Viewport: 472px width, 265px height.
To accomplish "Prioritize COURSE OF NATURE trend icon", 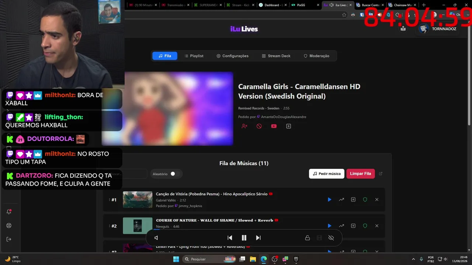I will pos(341,226).
